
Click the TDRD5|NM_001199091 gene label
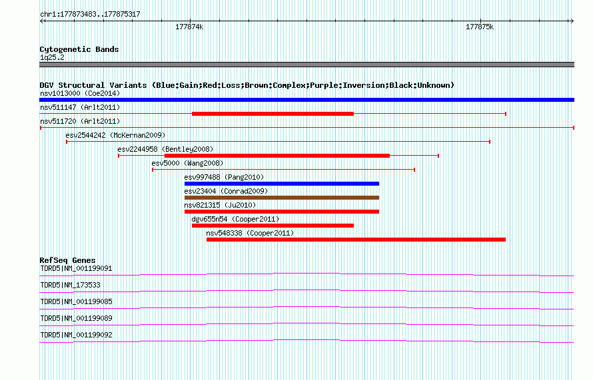(x=76, y=269)
